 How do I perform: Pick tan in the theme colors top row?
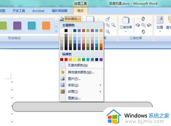pyautogui.click(x=70, y=30)
